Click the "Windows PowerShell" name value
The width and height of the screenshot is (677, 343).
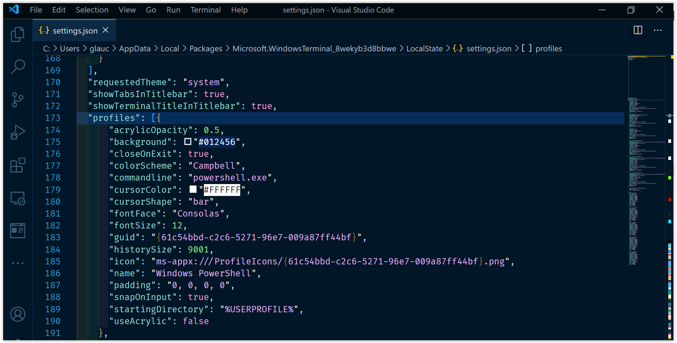(204, 273)
